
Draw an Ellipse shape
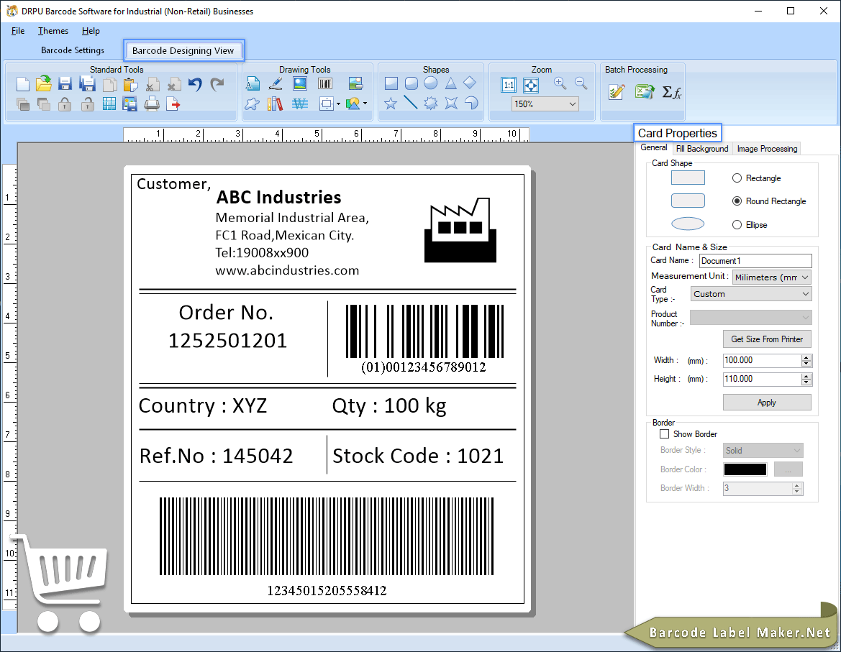coord(431,83)
